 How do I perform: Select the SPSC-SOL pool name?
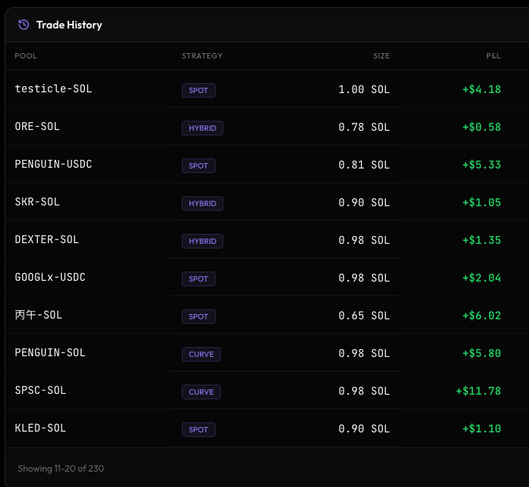pyautogui.click(x=41, y=391)
